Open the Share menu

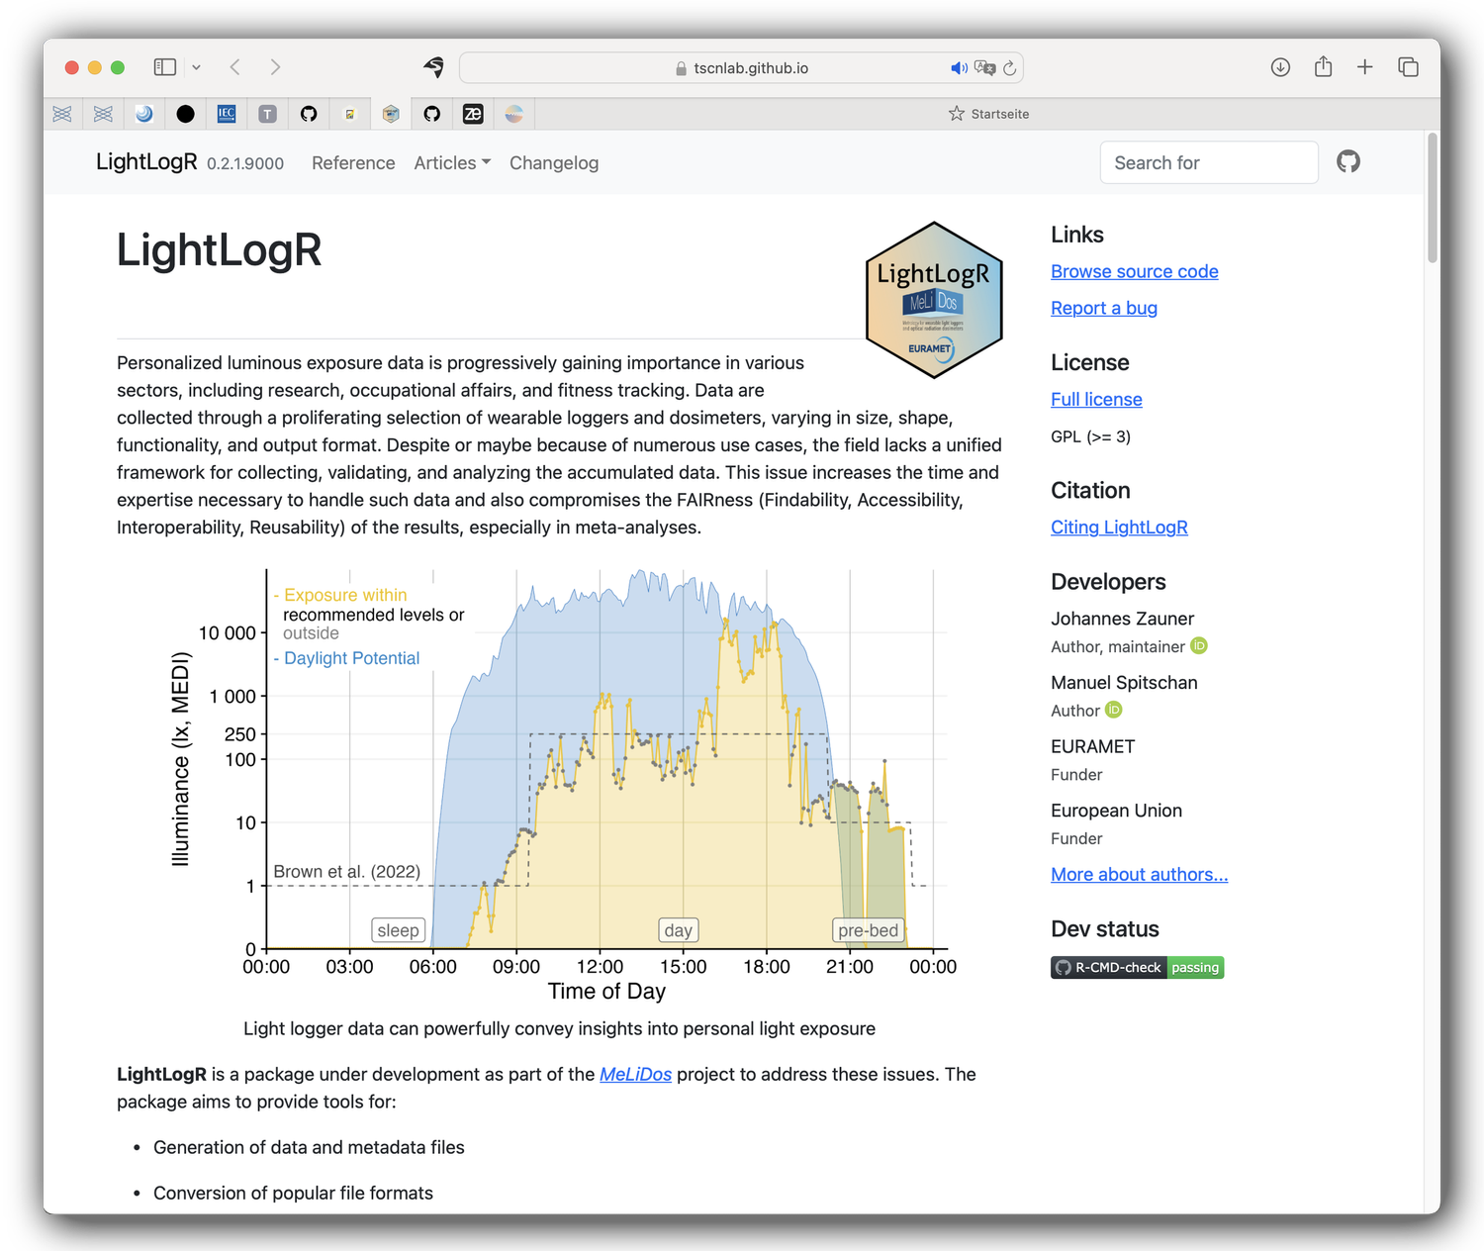(1323, 66)
